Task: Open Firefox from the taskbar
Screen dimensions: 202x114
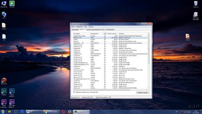Action: [x=69, y=112]
